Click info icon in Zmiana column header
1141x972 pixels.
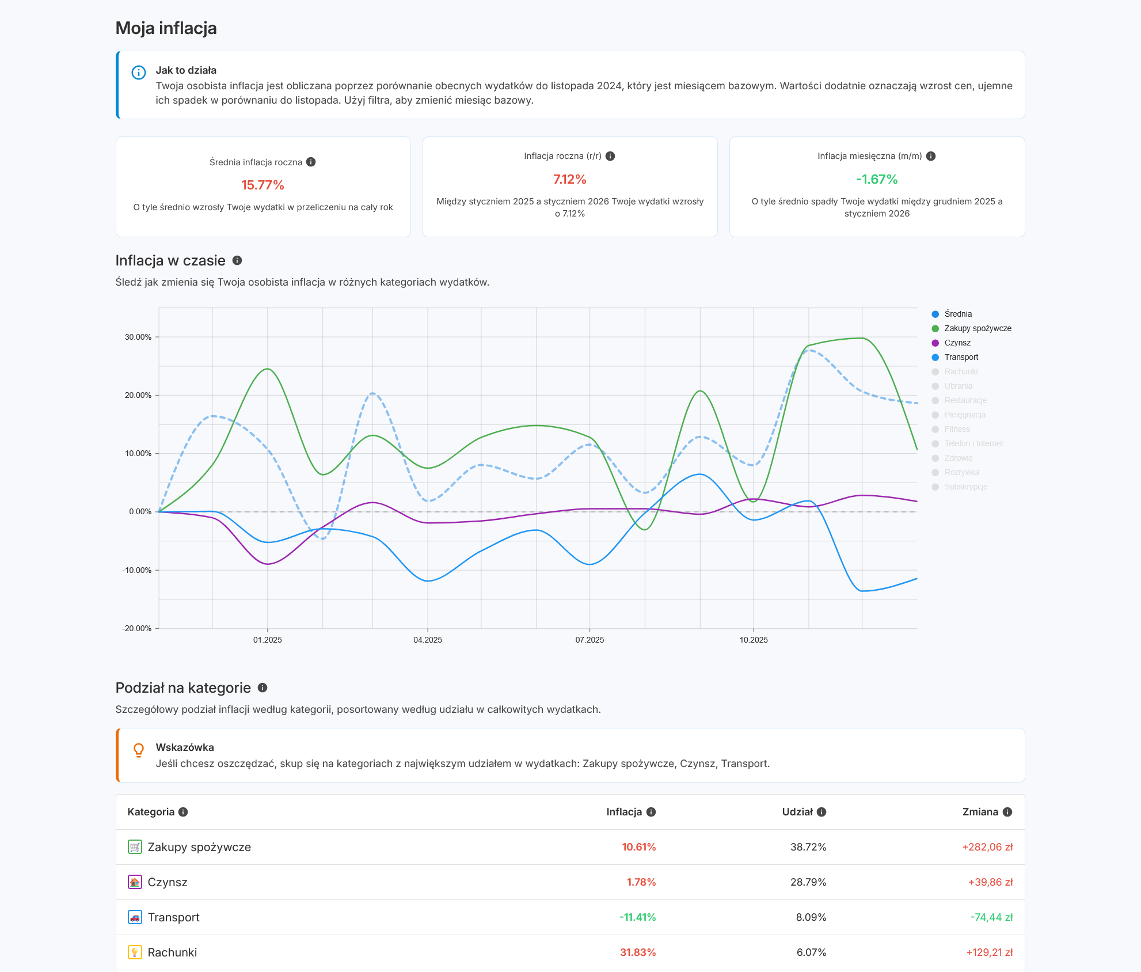[x=1007, y=812]
